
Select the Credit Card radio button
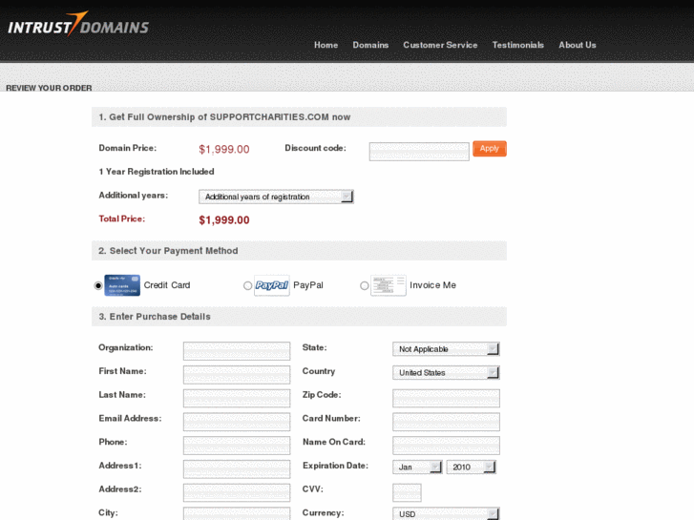pos(98,286)
